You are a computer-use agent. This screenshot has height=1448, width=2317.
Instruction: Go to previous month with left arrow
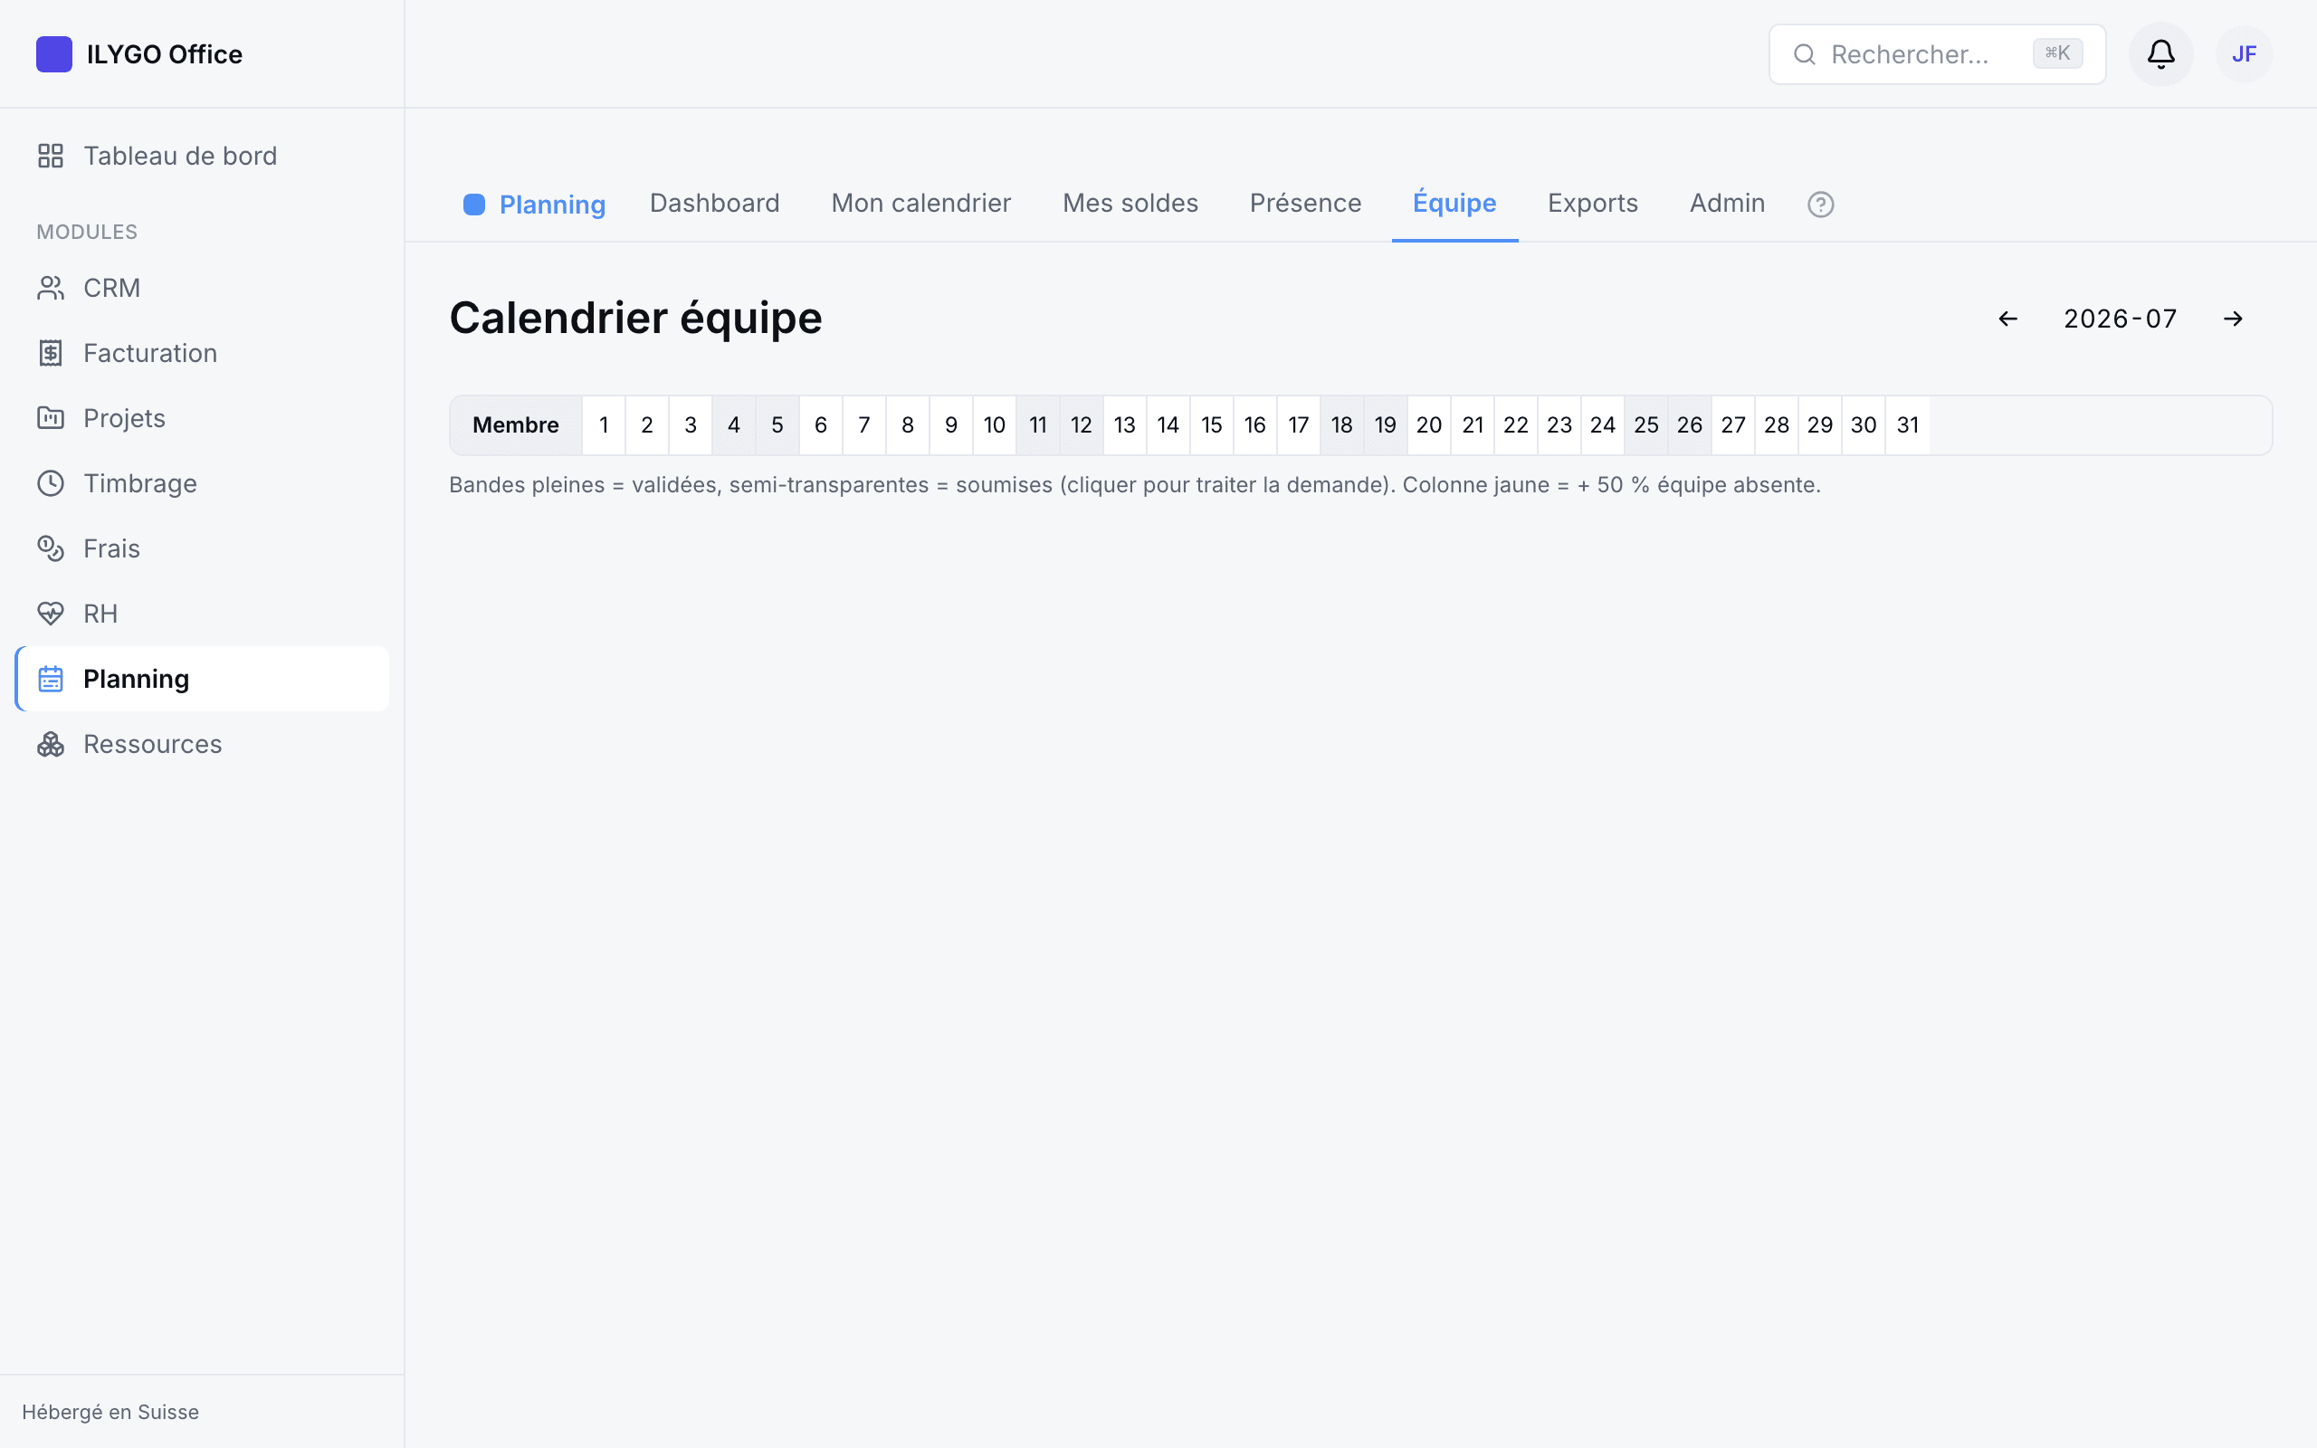[x=2007, y=318]
